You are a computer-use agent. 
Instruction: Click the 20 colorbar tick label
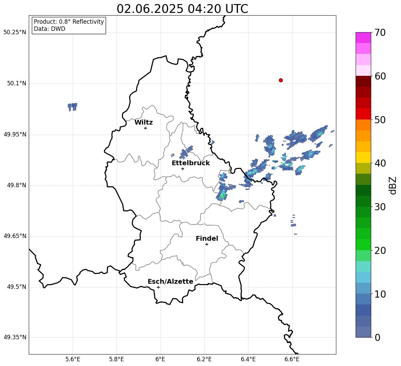[380, 250]
